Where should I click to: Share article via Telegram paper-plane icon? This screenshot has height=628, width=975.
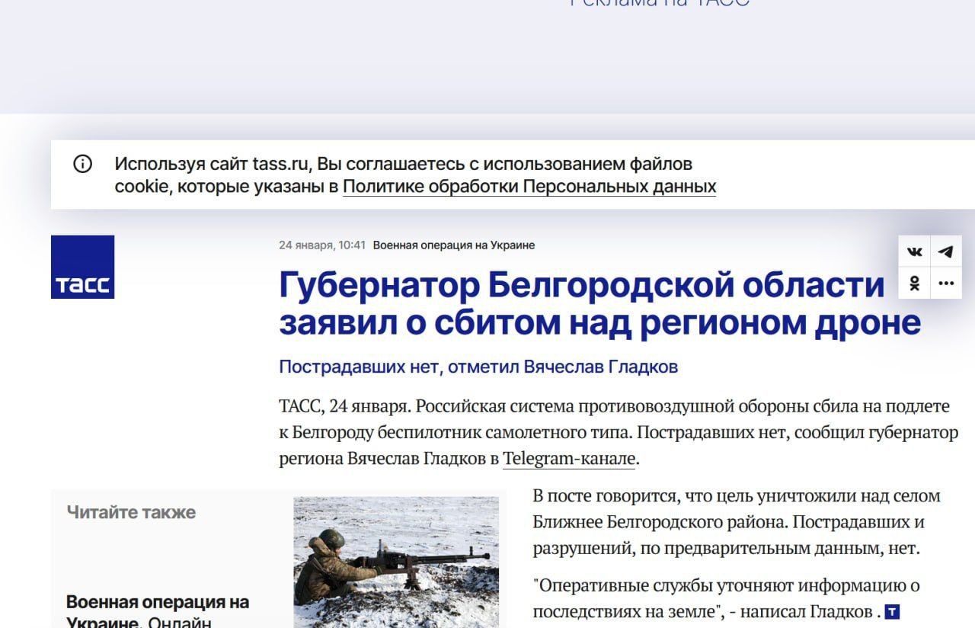pyautogui.click(x=946, y=252)
